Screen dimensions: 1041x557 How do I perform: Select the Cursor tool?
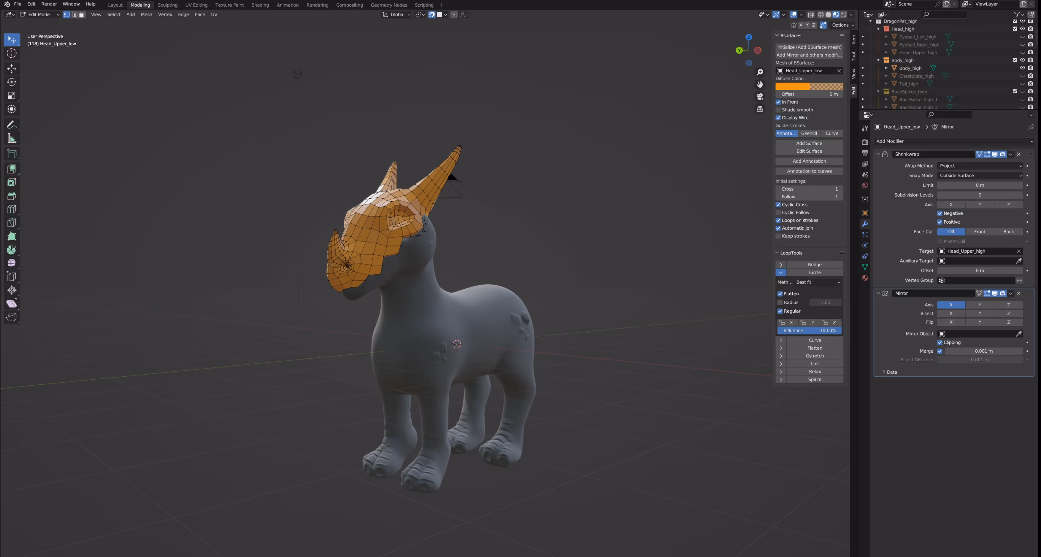coord(12,53)
